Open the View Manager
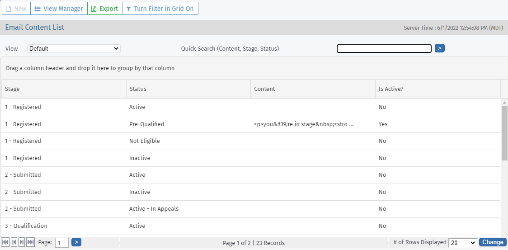This screenshot has width=508, height=250. [59, 9]
